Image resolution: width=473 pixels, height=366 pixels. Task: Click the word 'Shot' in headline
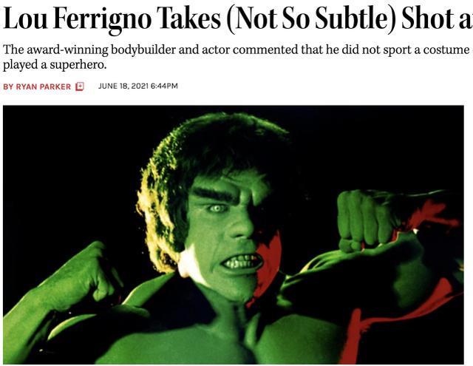[427, 19]
